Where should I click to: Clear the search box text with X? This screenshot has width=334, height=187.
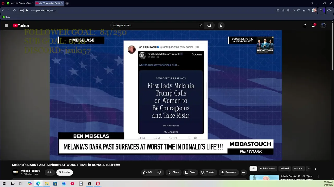[x=201, y=25]
